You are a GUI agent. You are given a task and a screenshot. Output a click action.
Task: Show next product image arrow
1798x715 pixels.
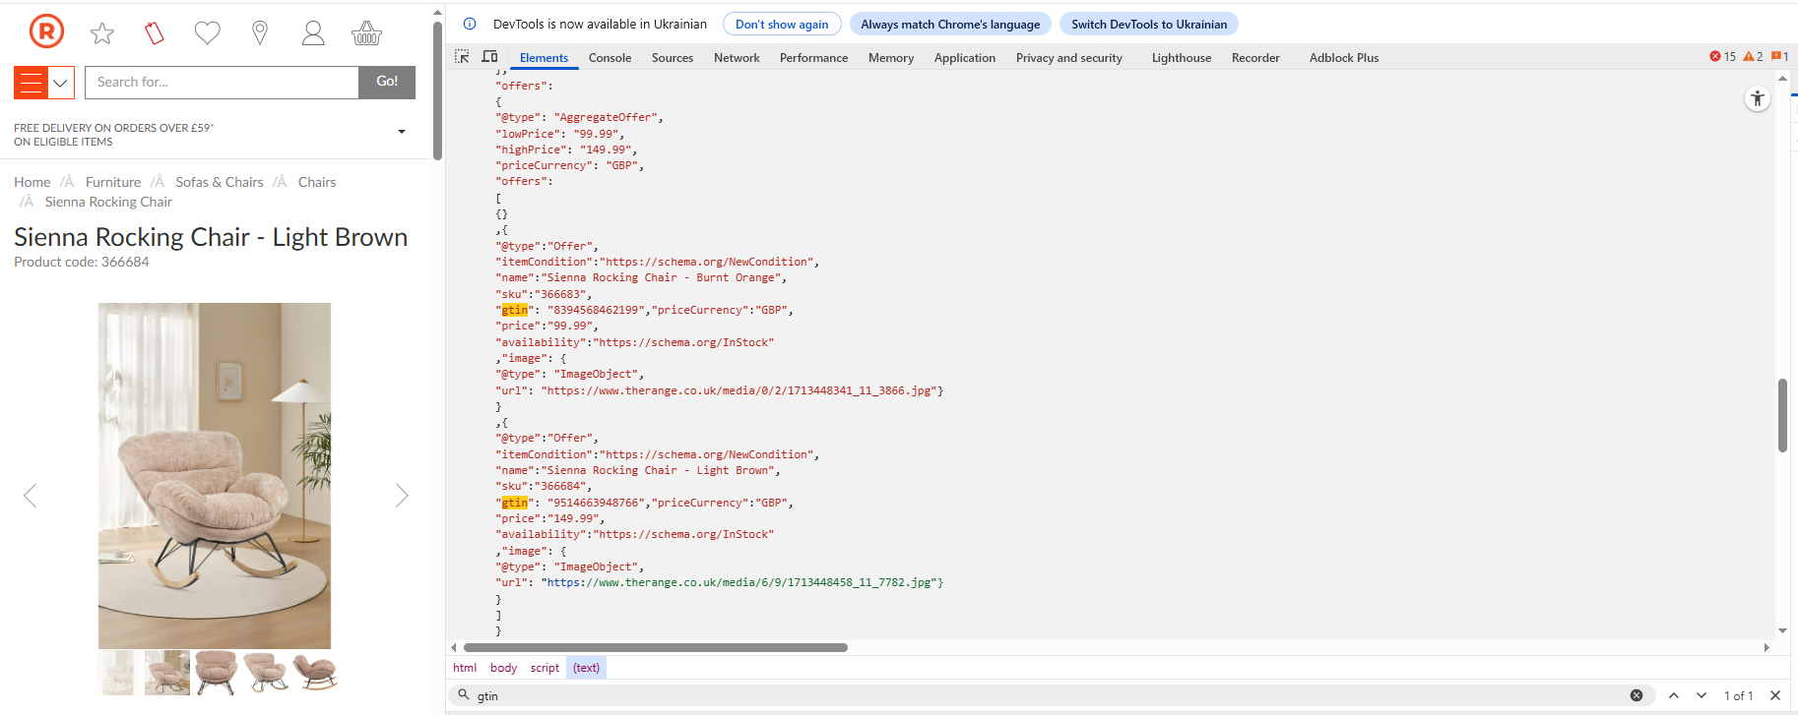(x=402, y=495)
